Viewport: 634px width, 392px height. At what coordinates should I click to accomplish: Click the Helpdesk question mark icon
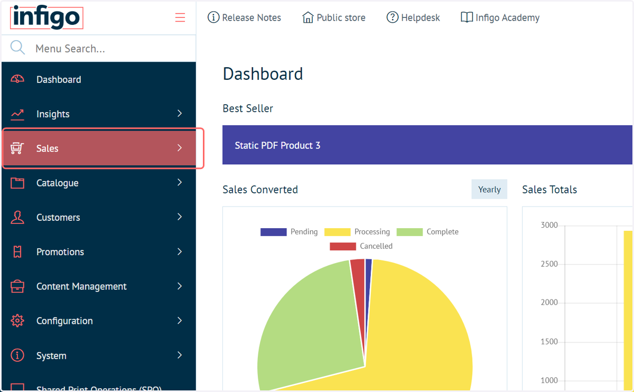pyautogui.click(x=393, y=17)
